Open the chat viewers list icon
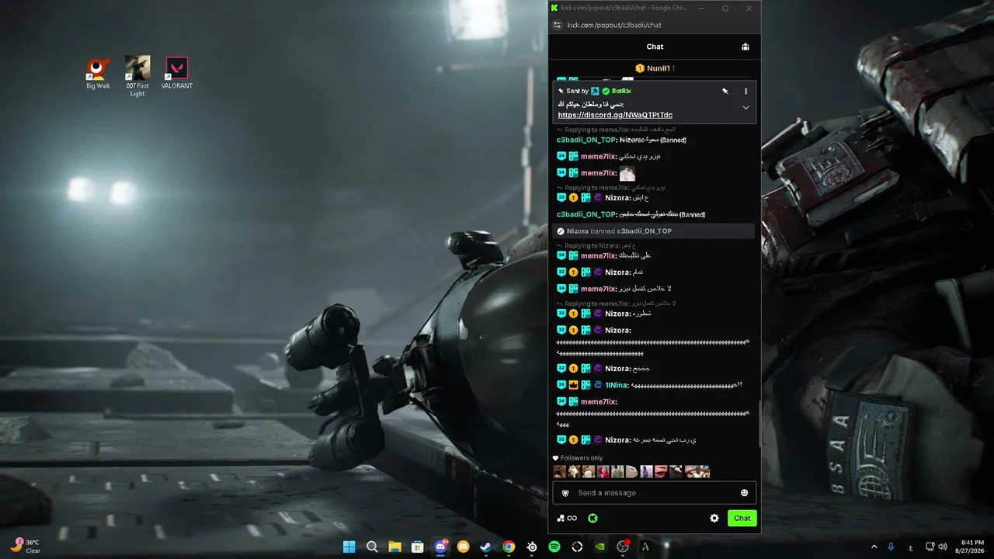The width and height of the screenshot is (994, 559). tap(745, 47)
